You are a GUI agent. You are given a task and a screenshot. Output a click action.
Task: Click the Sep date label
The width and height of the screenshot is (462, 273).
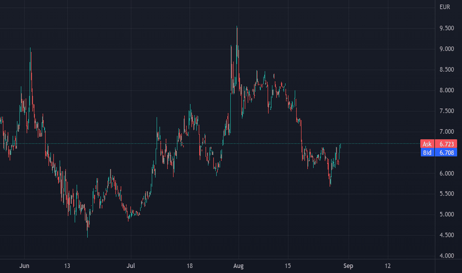tap(348, 266)
